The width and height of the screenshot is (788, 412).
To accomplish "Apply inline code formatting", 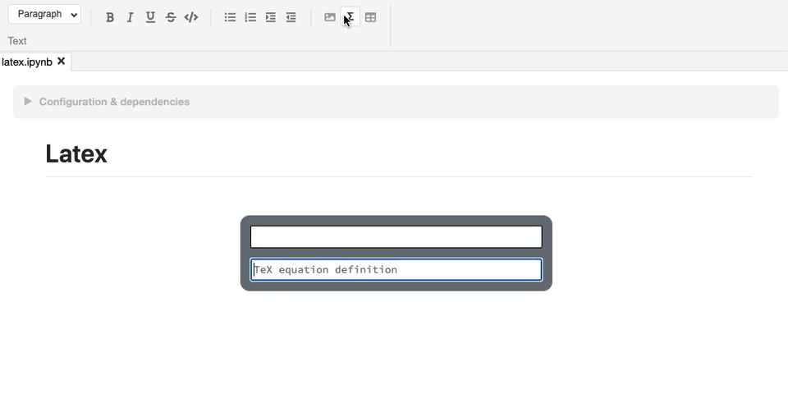I will point(191,17).
